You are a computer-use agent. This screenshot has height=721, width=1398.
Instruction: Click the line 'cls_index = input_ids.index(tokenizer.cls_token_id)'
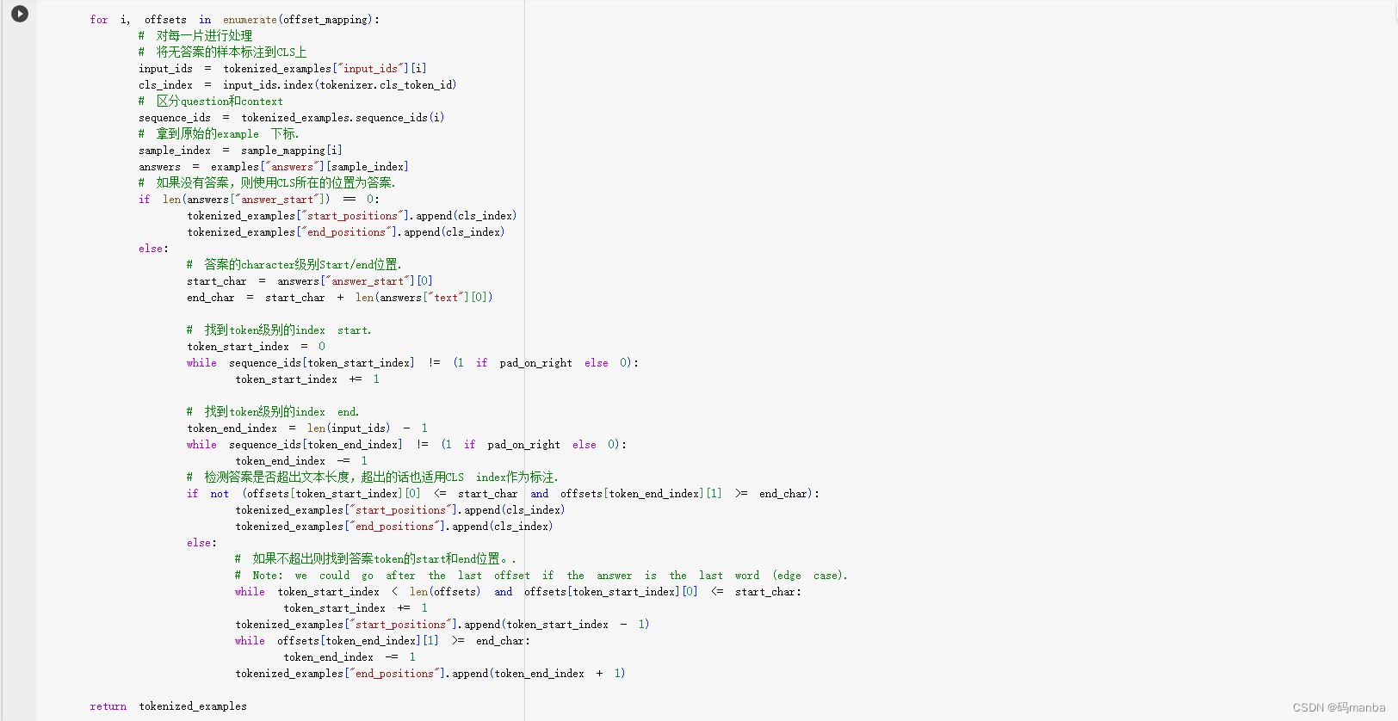(x=298, y=85)
